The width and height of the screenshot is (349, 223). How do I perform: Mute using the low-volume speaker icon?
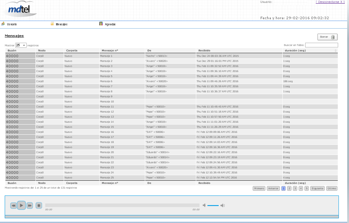[204, 205]
